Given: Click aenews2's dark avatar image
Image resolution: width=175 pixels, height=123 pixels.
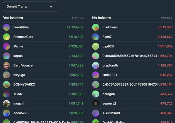Looking at the screenshot, I should click(96, 103).
